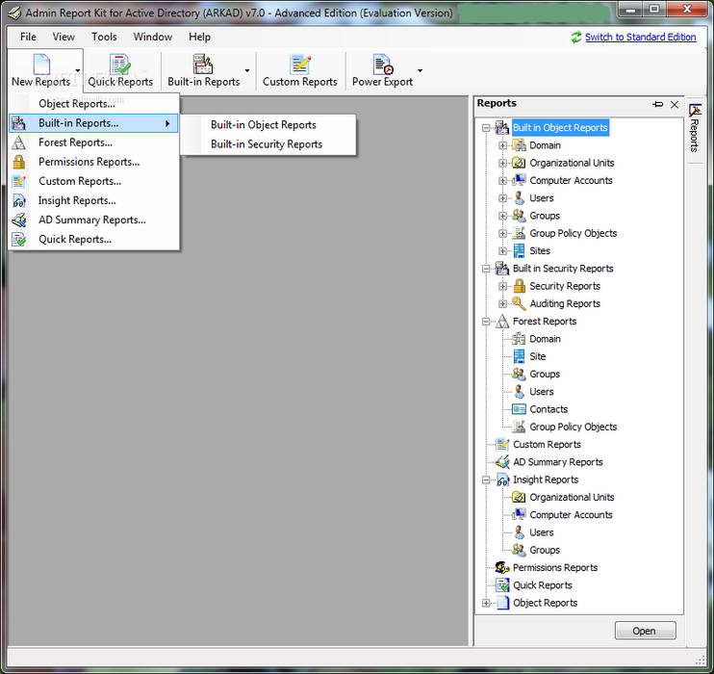The height and width of the screenshot is (674, 714).
Task: Open the View menu
Action: (x=64, y=37)
